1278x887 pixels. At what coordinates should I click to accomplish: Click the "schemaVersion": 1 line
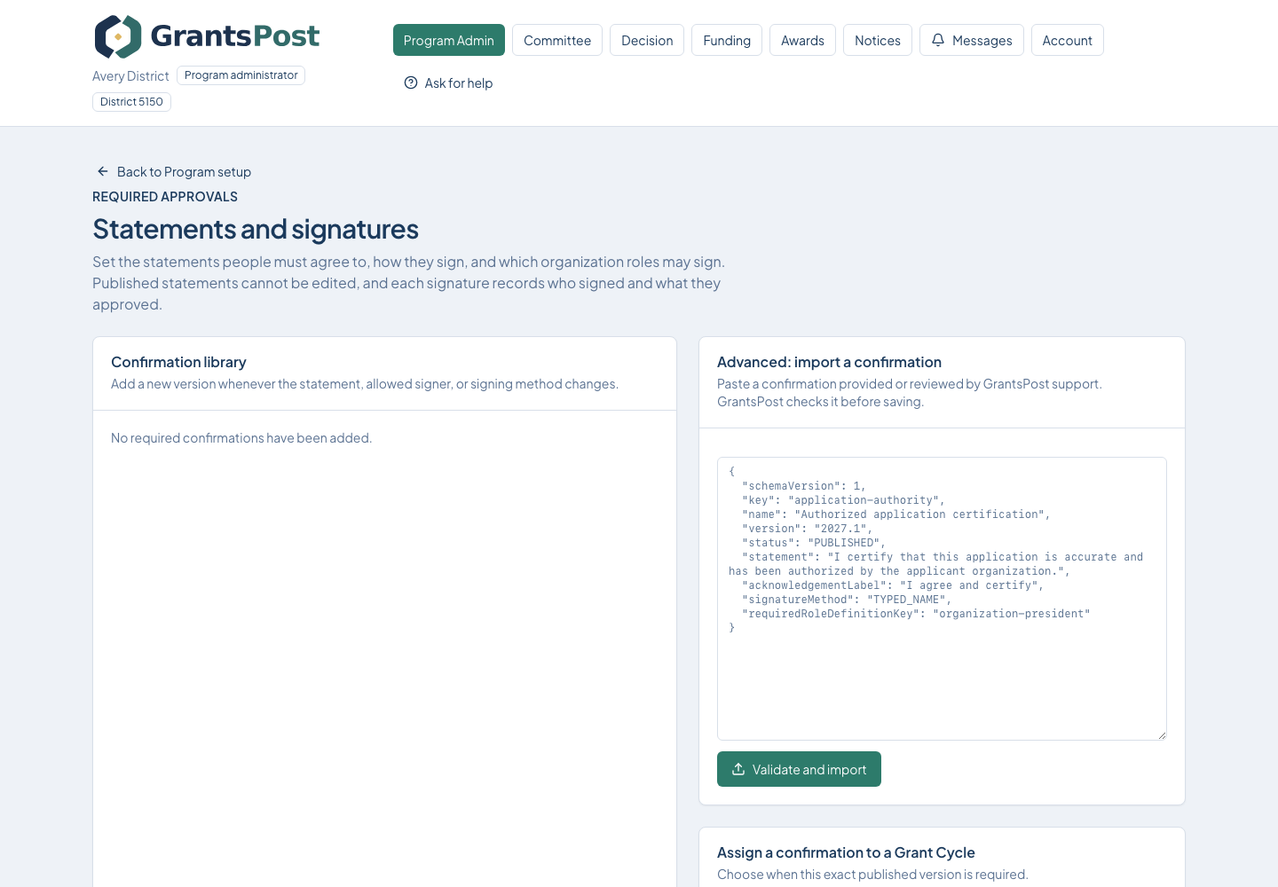coord(803,486)
